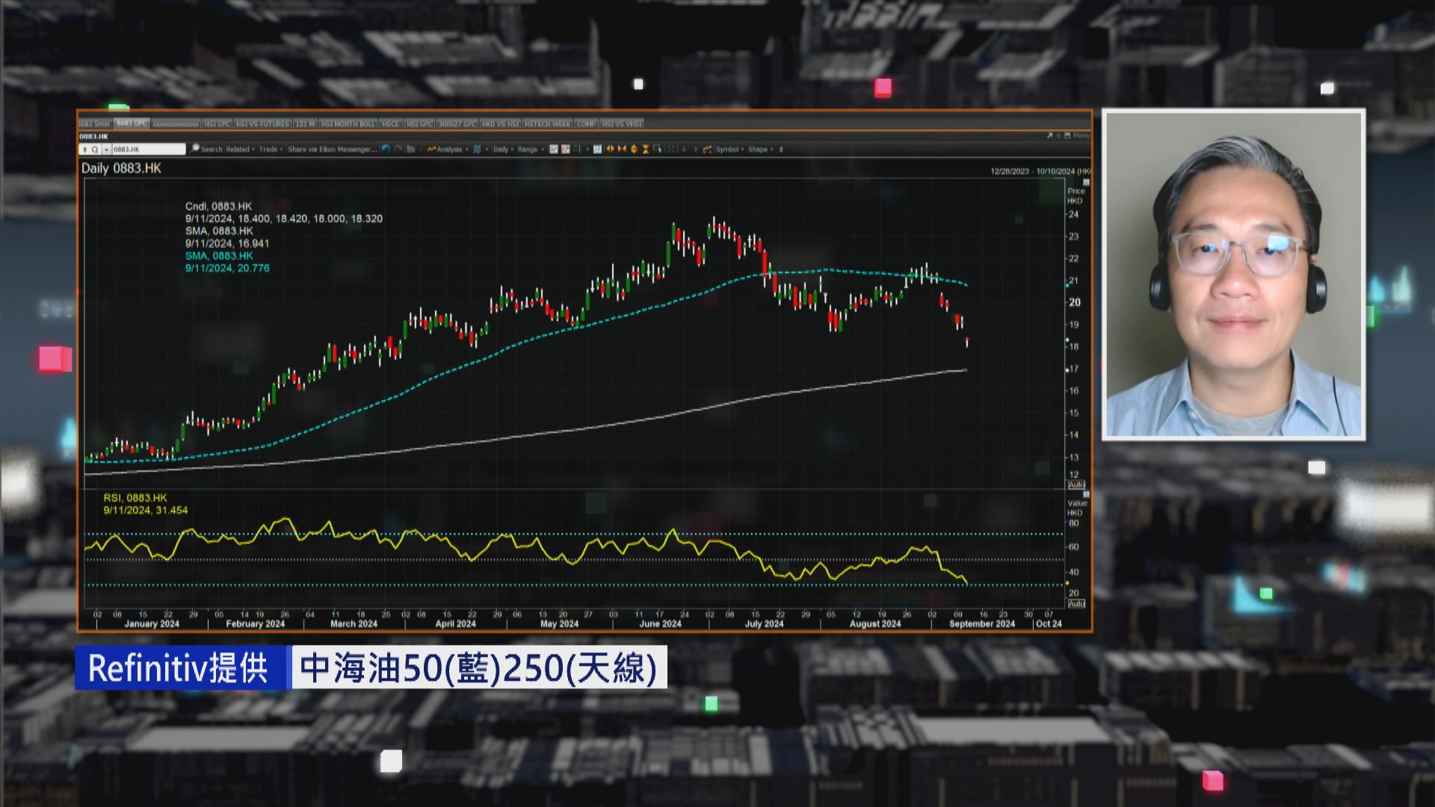This screenshot has height=807, width=1435.
Task: Click the green up-arrow icon by symbol box
Action: pos(85,149)
